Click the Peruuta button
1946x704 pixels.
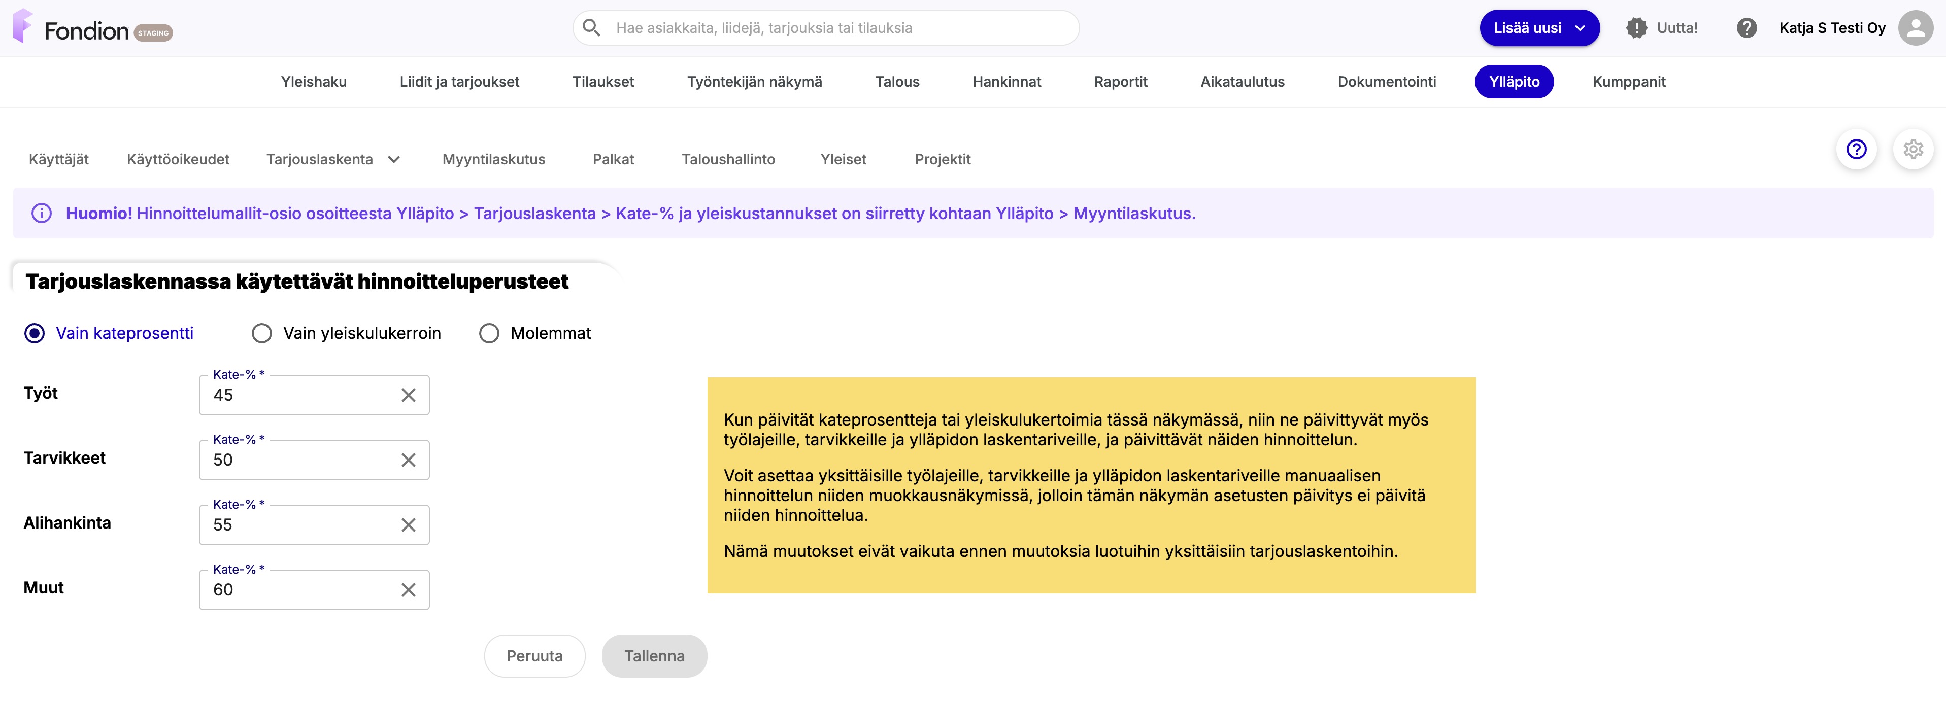click(x=534, y=656)
